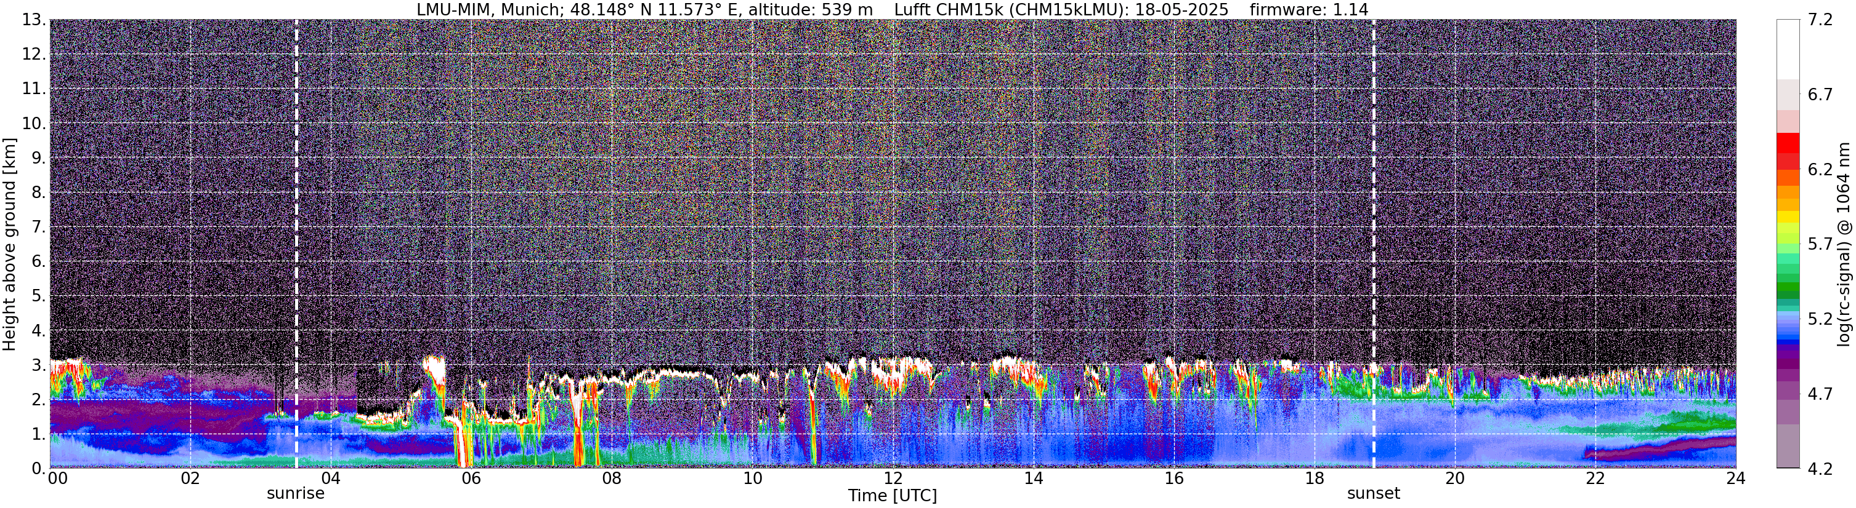The width and height of the screenshot is (1856, 508).
Task: Click the height axis tick label '2.'
Action: coord(38,399)
